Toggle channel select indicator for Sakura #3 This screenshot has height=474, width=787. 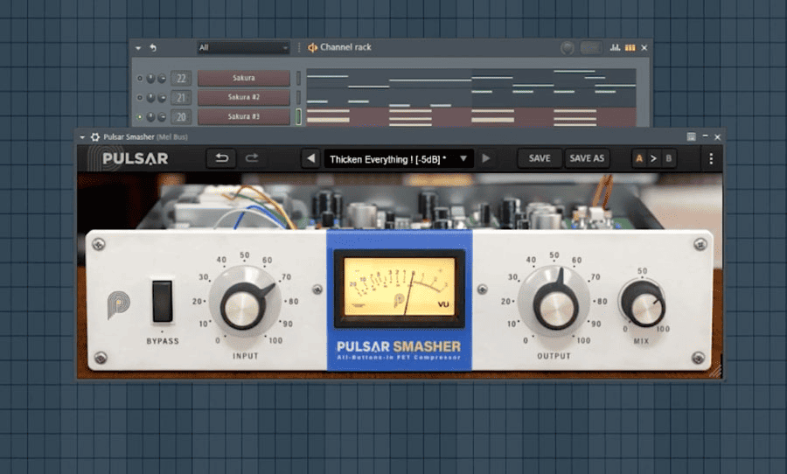pyautogui.click(x=298, y=116)
